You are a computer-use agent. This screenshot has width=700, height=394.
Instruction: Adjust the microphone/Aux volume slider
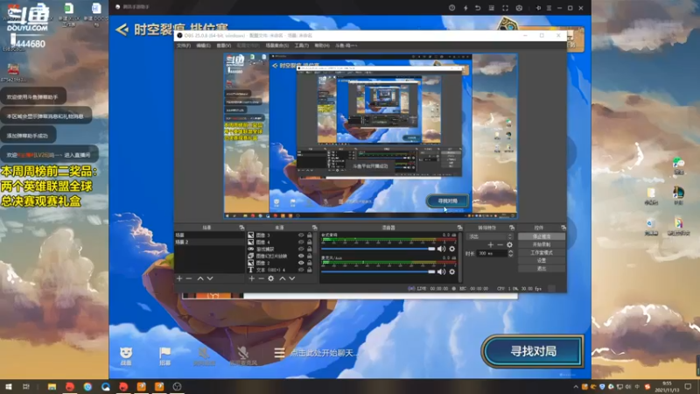378,271
